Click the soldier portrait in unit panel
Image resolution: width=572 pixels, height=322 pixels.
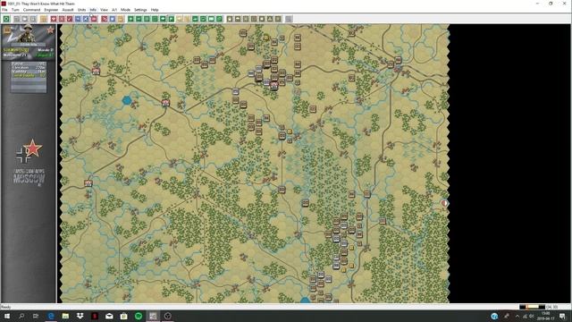(x=28, y=34)
